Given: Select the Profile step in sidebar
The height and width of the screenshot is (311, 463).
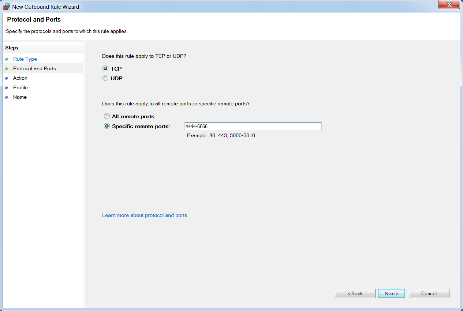Looking at the screenshot, I should click(x=20, y=87).
